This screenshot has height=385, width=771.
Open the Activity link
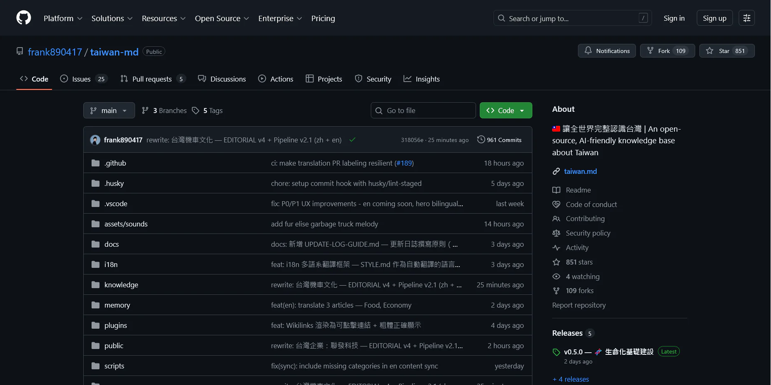[x=577, y=248]
